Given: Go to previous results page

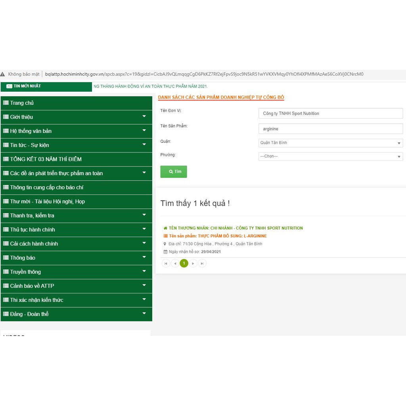Looking at the screenshot, I should pos(175,263).
